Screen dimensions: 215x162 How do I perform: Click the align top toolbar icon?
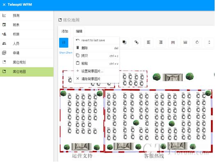click(x=173, y=42)
